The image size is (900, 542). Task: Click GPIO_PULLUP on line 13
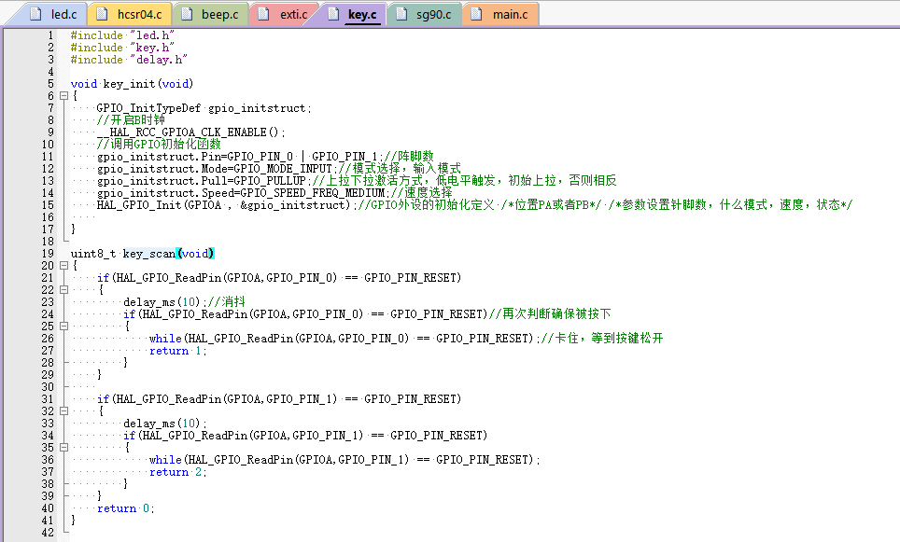(270, 181)
